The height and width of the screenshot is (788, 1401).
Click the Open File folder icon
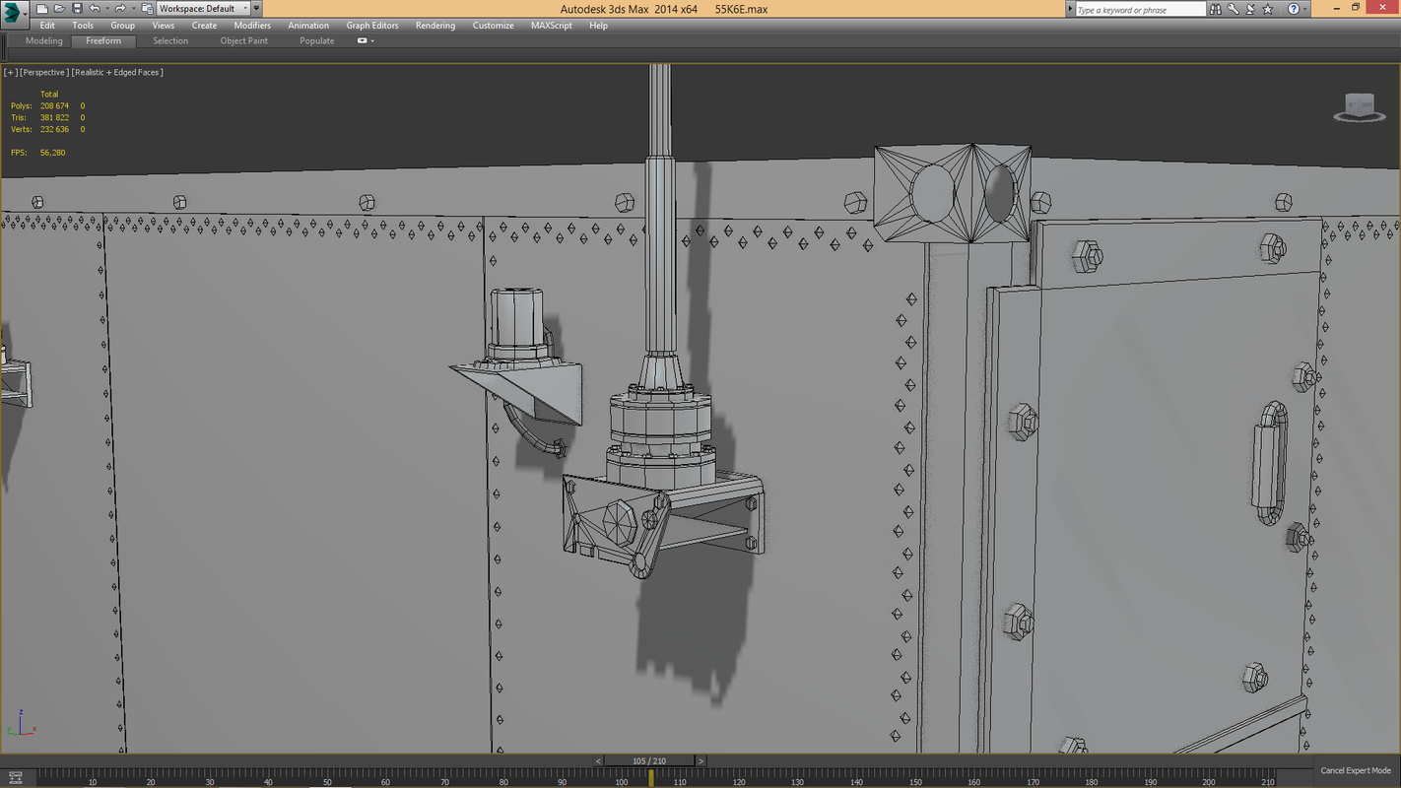coord(59,9)
